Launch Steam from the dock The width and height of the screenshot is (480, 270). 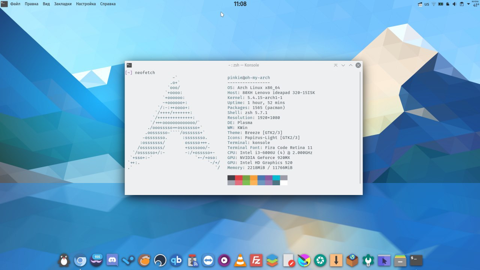[128, 260]
